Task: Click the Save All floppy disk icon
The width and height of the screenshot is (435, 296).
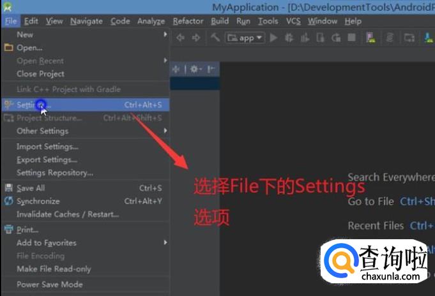Action: coord(8,188)
